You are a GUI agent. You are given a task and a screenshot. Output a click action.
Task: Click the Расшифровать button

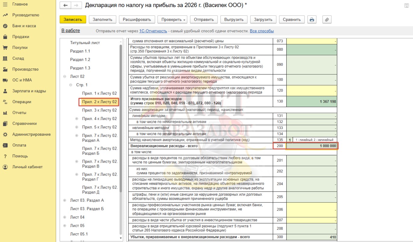(137, 20)
